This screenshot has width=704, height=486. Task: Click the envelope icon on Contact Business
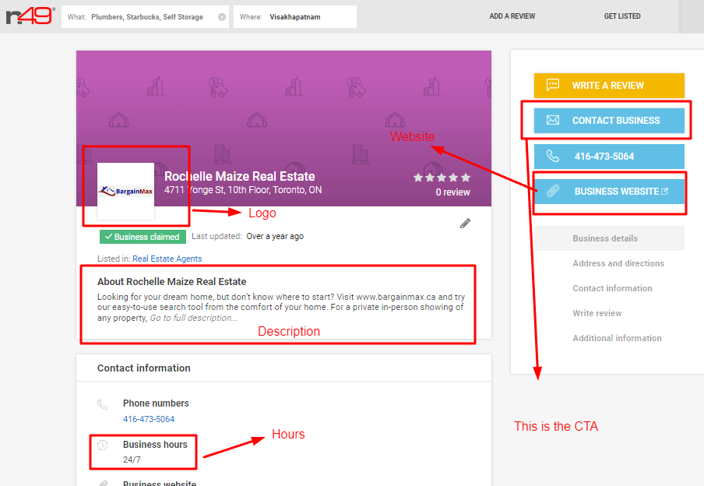pos(553,121)
